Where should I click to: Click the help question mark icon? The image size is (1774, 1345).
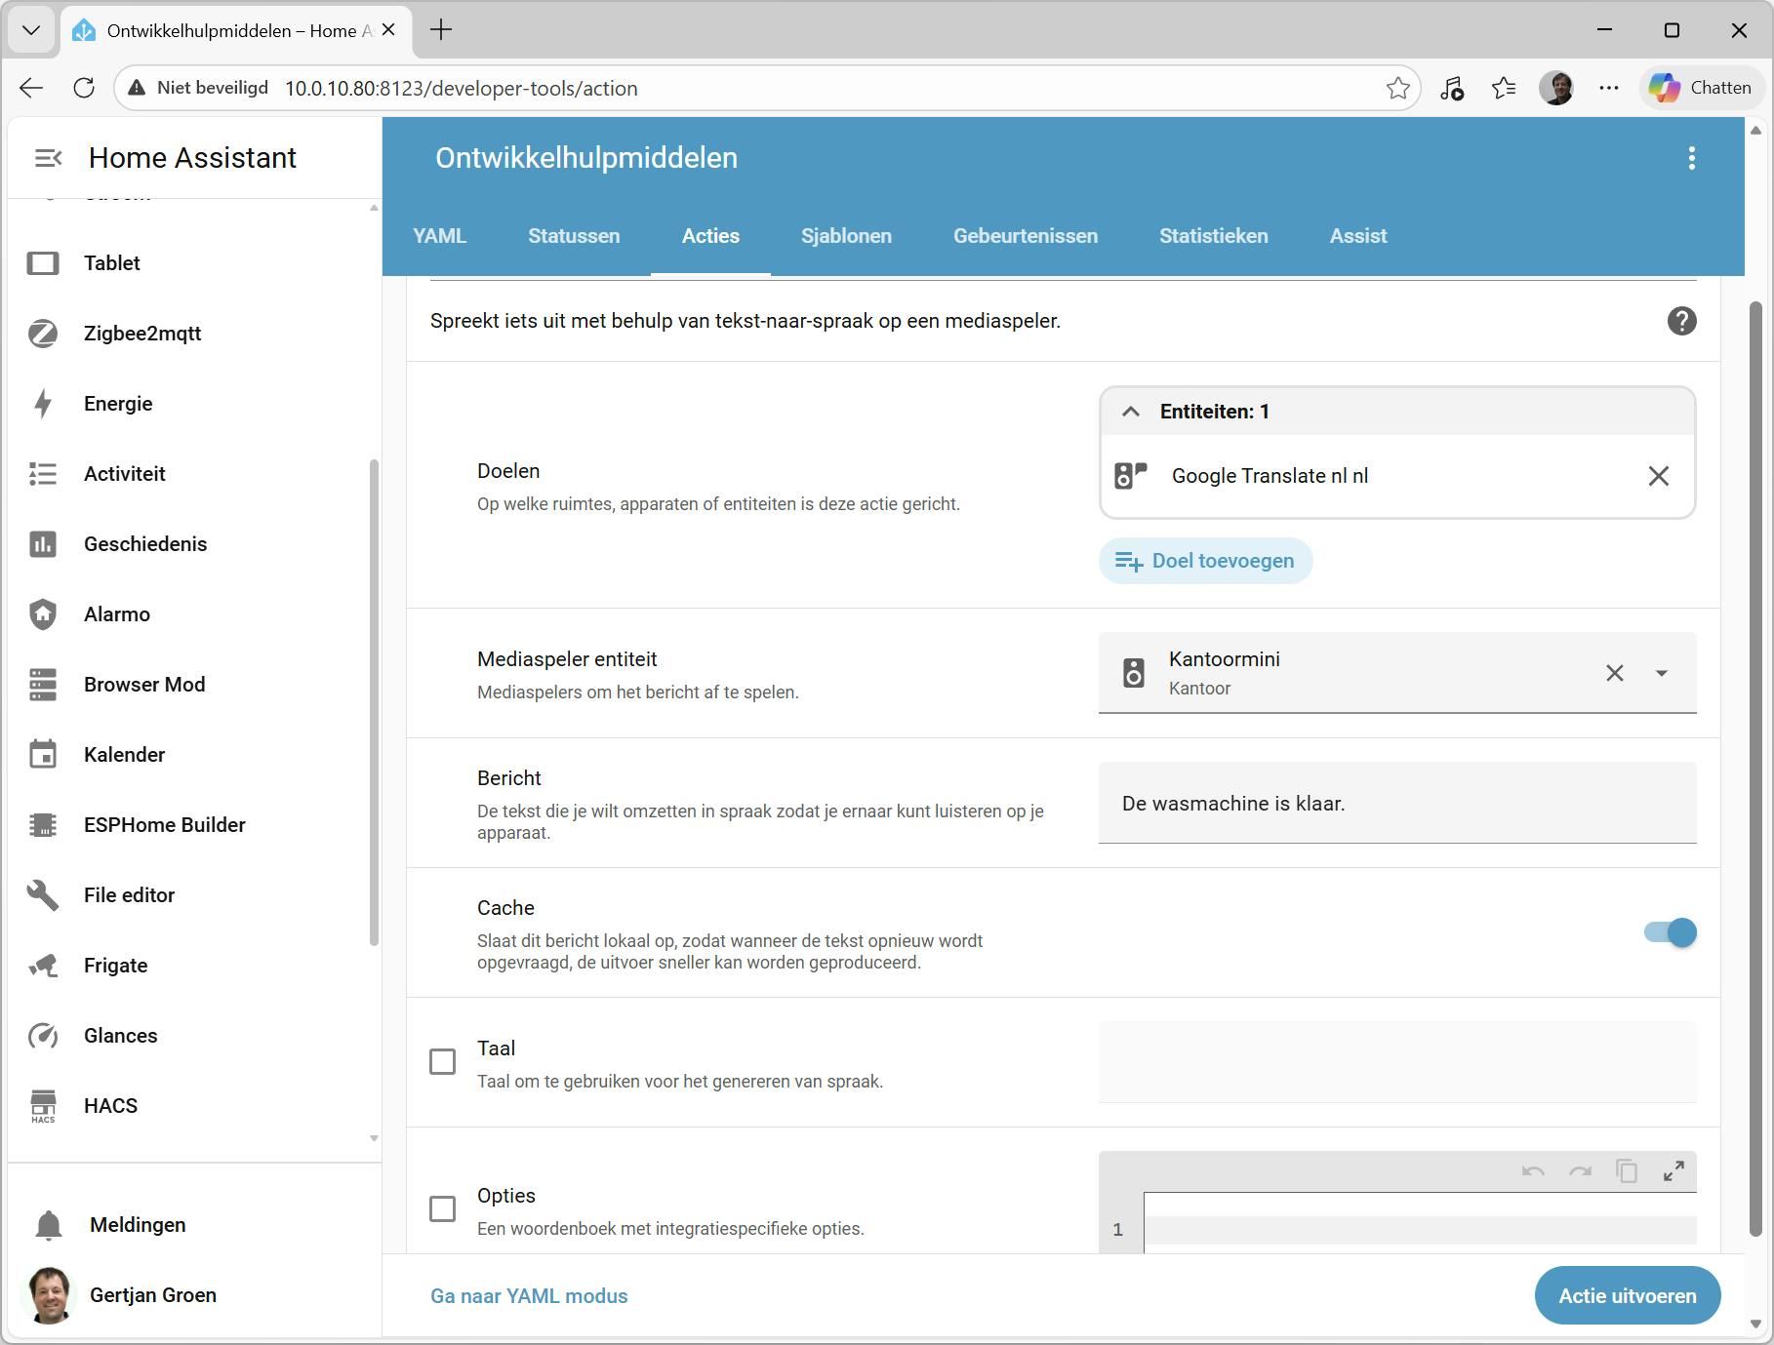coord(1681,321)
